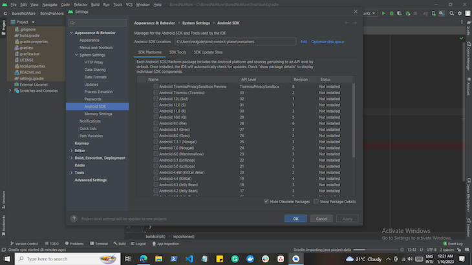Switch to the SDK Update Sites tab
Screen dimensions: 472x265
[208, 52]
